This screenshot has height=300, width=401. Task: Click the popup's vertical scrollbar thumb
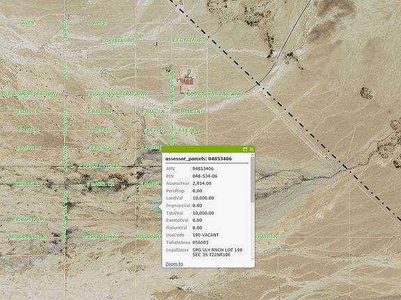tap(253, 180)
